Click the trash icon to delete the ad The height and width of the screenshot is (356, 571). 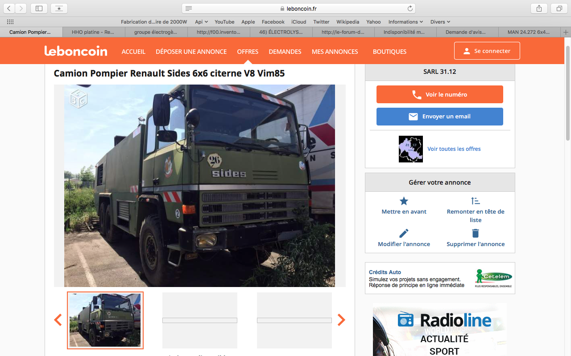tap(476, 234)
